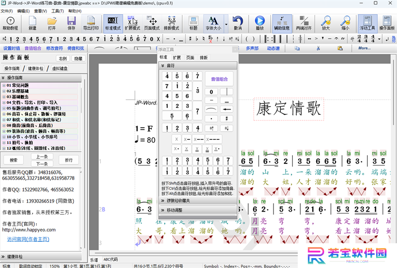Click the slur arc button in floating tools

click(x=211, y=109)
